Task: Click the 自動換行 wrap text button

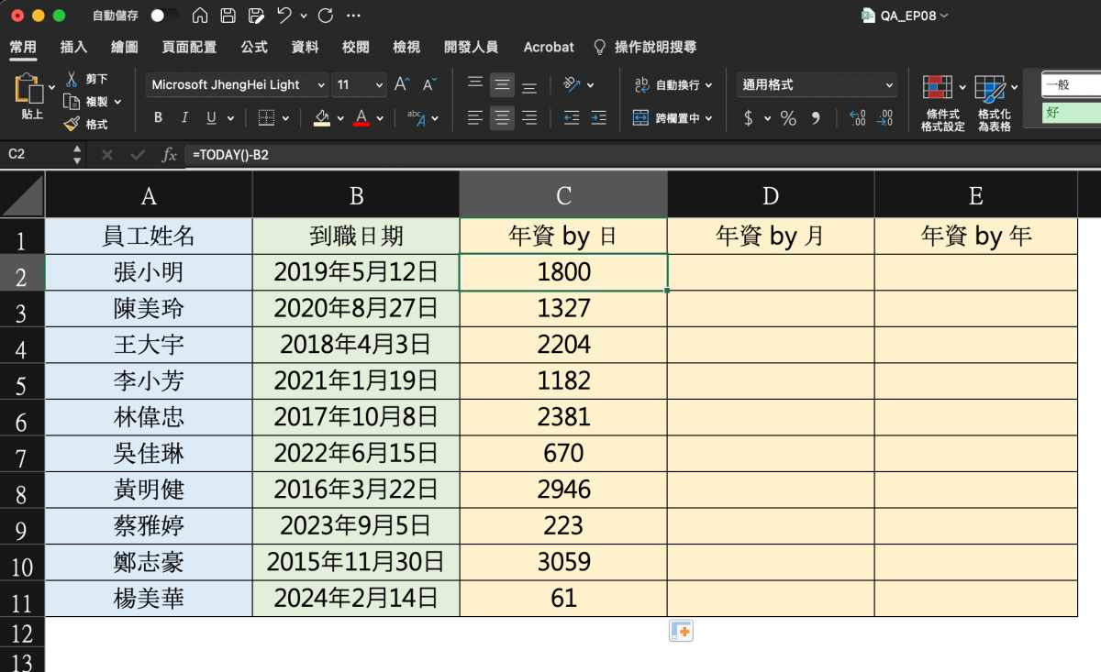Action: pos(667,84)
